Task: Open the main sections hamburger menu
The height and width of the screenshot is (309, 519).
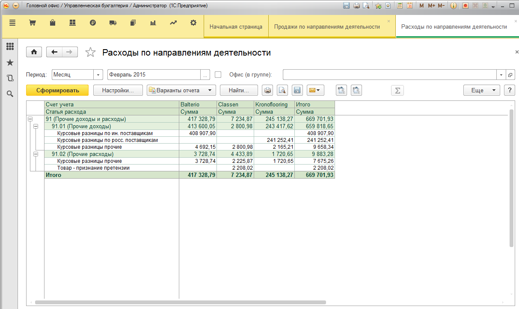Action: (x=12, y=23)
